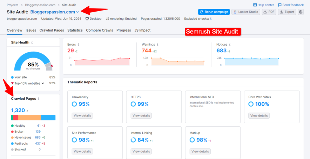310x159 pixels.
Task: Click the blue Redirects bar segment
Action: pos(48,118)
